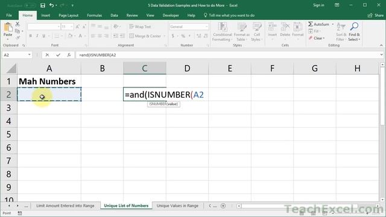Switch to the Insert ribbon tab

(x=46, y=15)
